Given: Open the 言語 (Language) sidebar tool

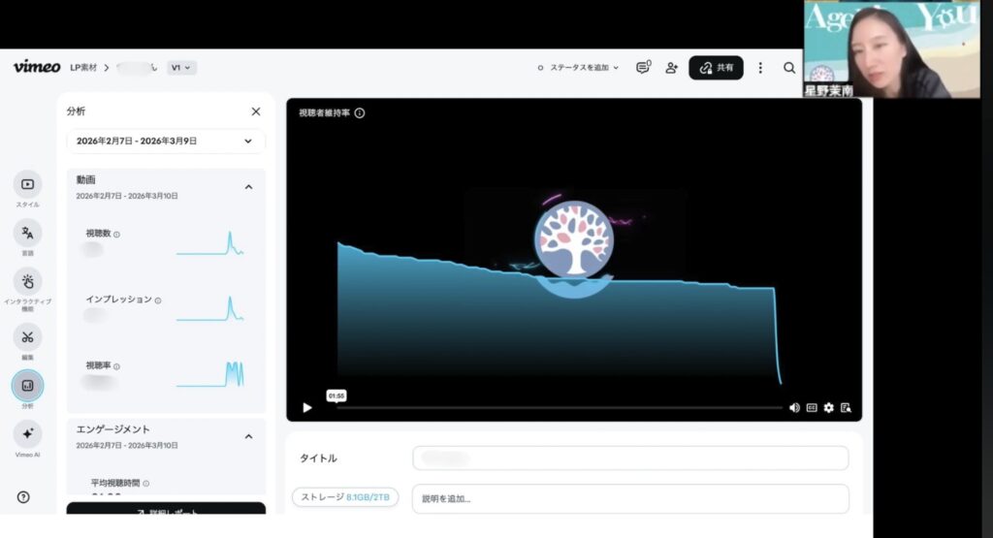Looking at the screenshot, I should pyautogui.click(x=27, y=233).
